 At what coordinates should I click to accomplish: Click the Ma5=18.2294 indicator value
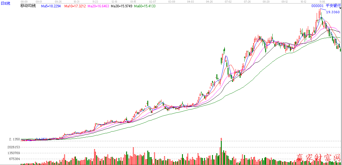pos(51,6)
